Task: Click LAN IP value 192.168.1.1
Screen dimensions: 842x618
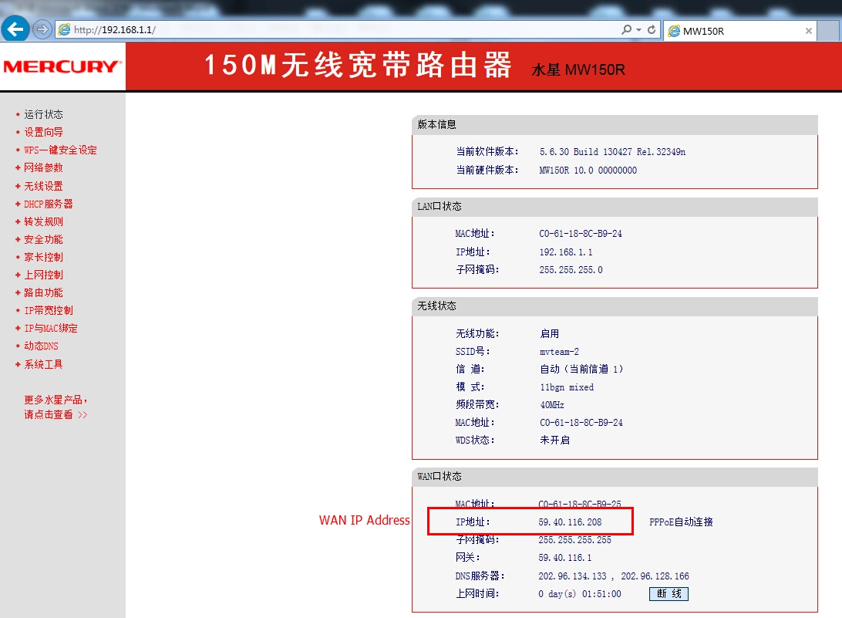Action: (566, 252)
